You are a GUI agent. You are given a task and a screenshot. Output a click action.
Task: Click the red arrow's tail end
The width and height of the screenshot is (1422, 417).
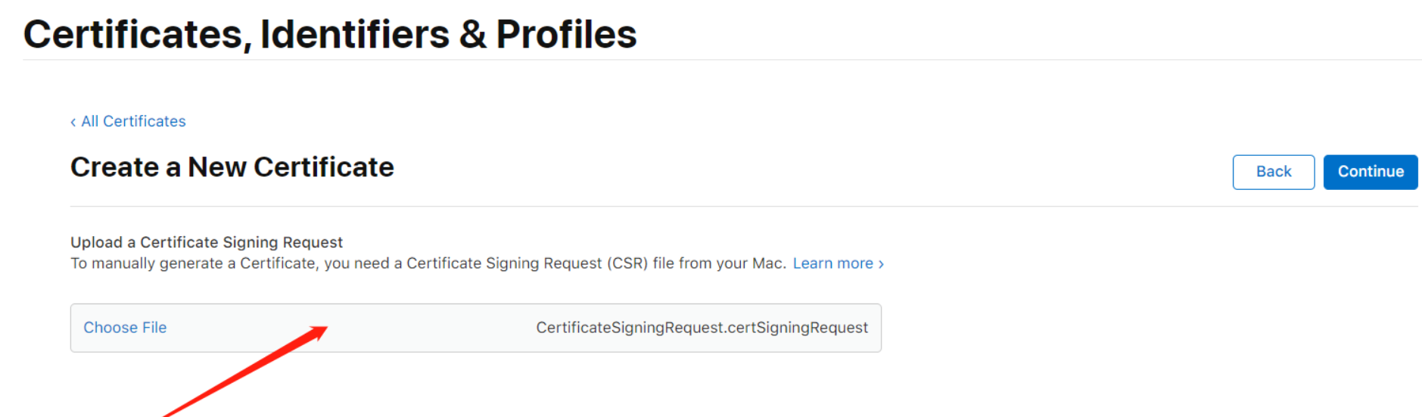(168, 414)
